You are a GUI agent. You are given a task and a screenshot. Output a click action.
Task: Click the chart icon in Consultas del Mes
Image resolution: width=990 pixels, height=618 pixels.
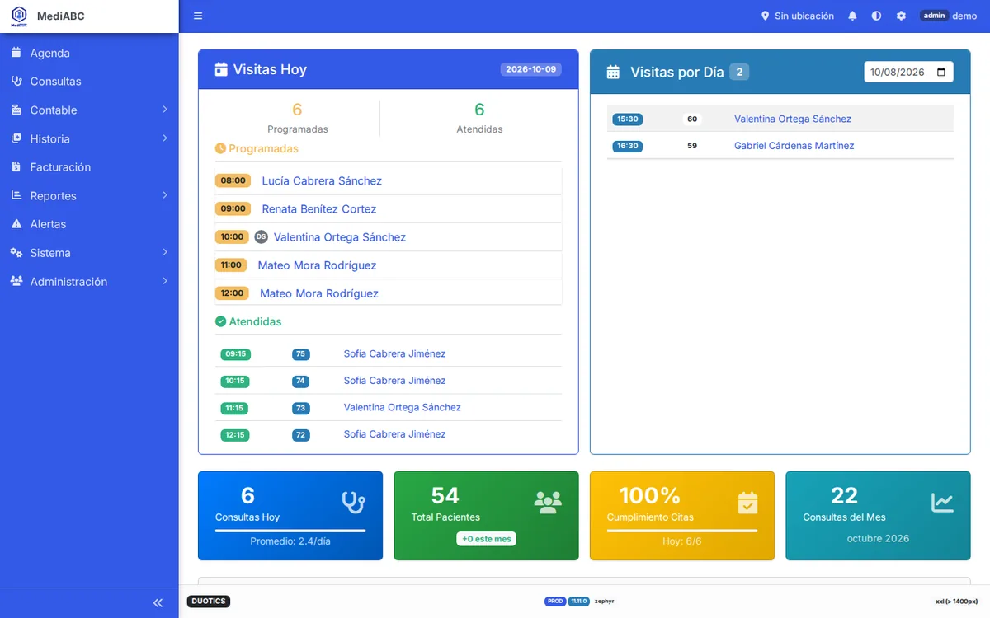pyautogui.click(x=942, y=502)
